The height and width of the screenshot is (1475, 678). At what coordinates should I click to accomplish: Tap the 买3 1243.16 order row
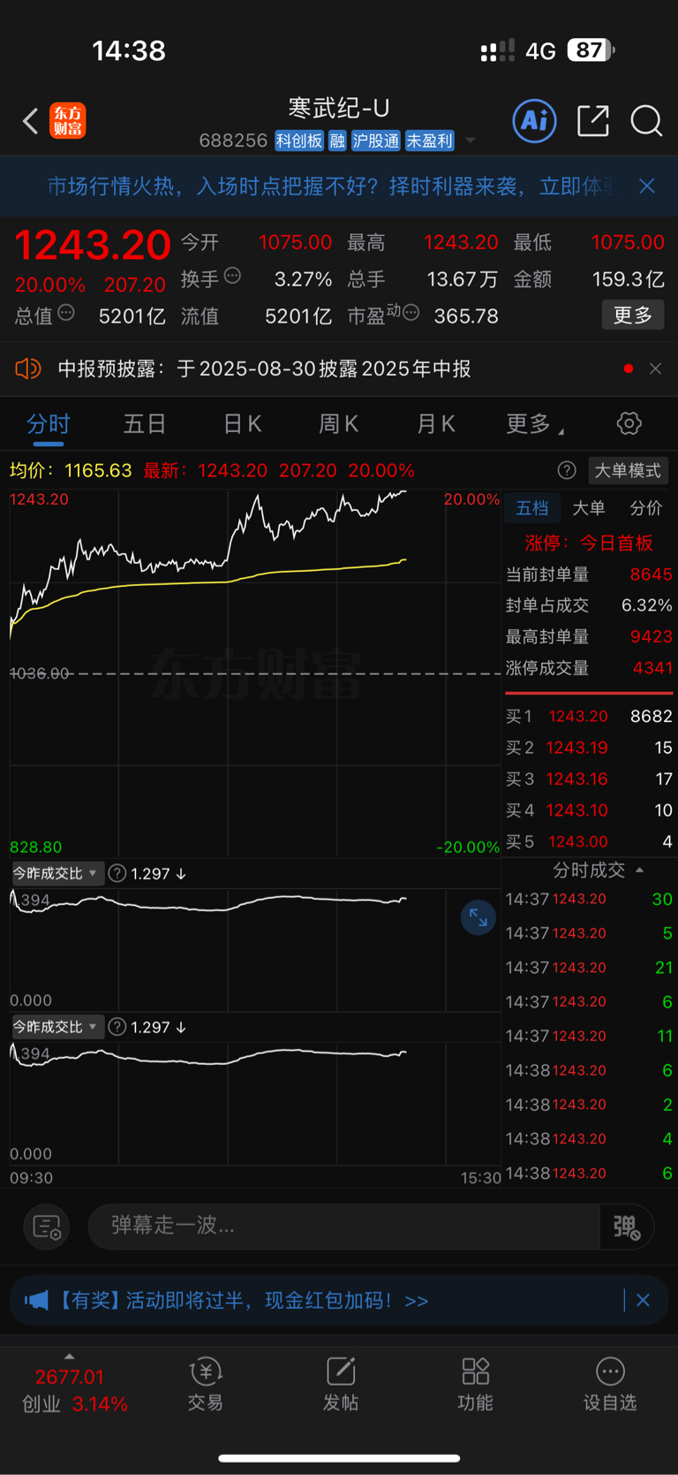coord(589,779)
